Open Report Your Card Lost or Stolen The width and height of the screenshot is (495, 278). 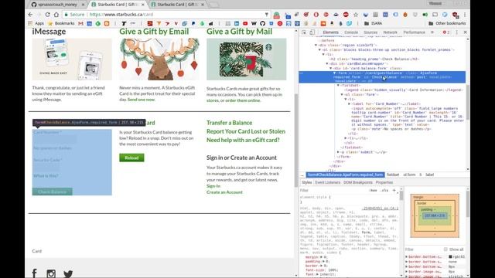click(246, 131)
